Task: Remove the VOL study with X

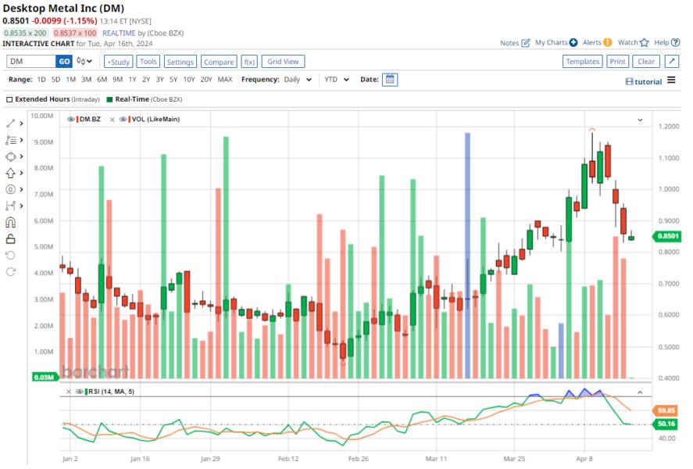Action: click(113, 120)
